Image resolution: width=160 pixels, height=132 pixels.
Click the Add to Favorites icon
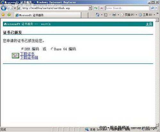[x=9, y=15]
